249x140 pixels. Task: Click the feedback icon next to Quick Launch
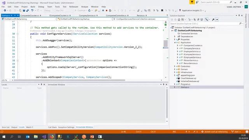(197, 2)
